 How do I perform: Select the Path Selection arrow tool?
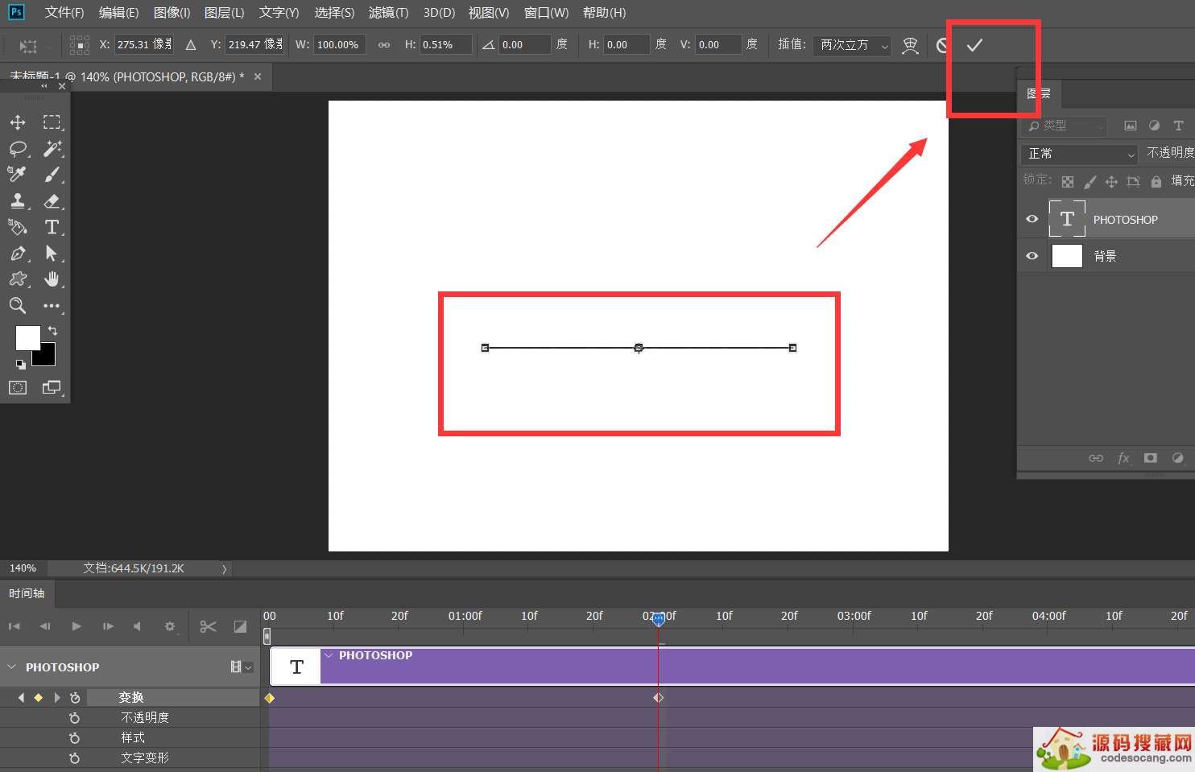52,254
